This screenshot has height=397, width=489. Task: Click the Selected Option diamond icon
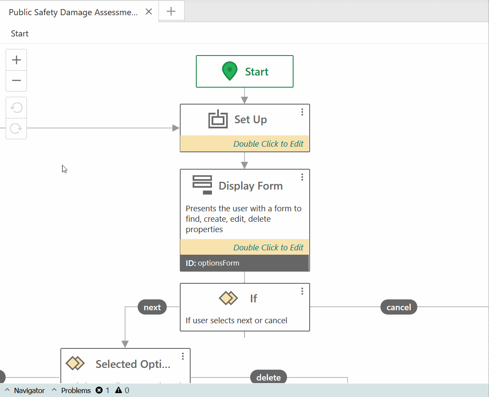click(75, 364)
